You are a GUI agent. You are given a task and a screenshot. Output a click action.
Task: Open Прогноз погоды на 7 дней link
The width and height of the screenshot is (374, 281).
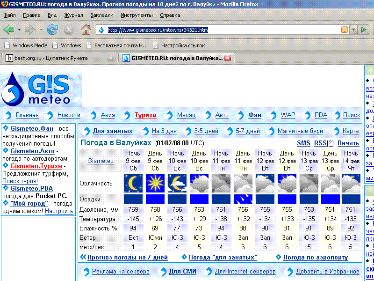click(128, 257)
